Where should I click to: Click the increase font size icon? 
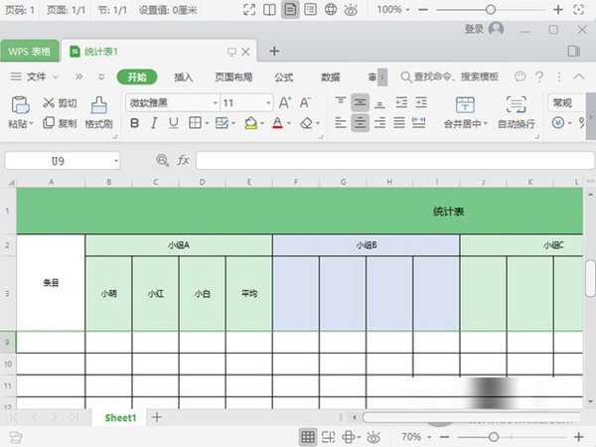(x=285, y=102)
